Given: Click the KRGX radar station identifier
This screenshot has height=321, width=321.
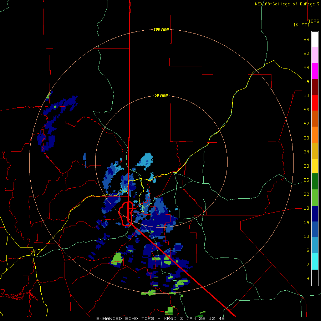Looking at the screenshot, I should (170, 319).
